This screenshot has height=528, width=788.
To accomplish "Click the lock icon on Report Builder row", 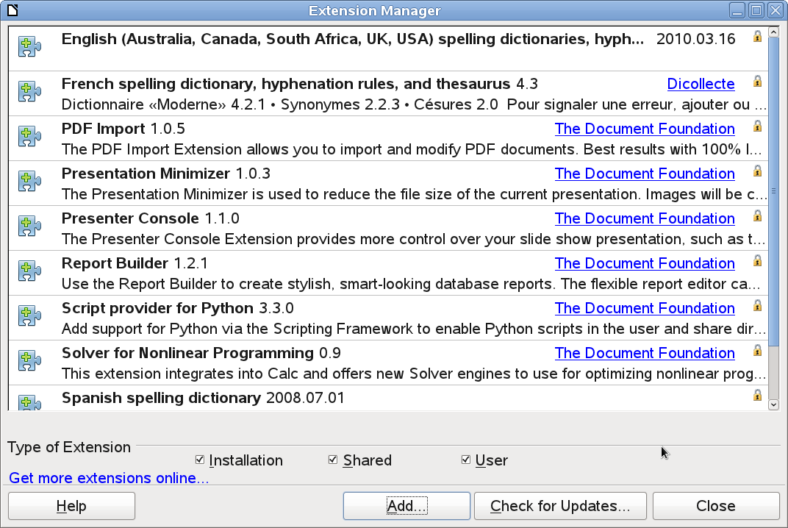I will pos(757,260).
